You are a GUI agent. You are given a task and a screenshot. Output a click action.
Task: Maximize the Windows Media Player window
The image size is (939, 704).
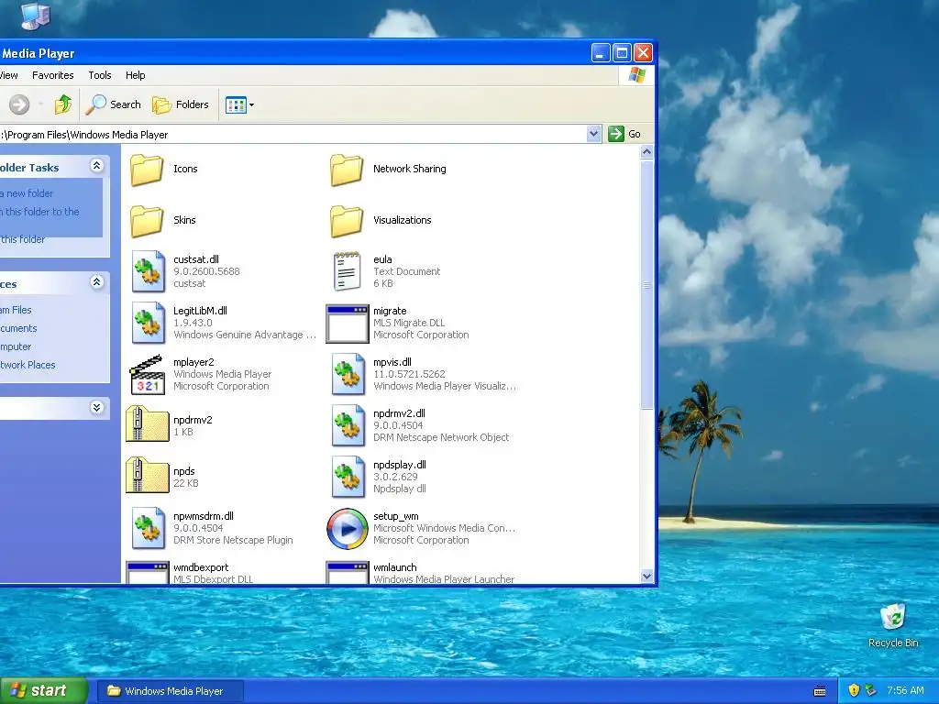tap(623, 53)
